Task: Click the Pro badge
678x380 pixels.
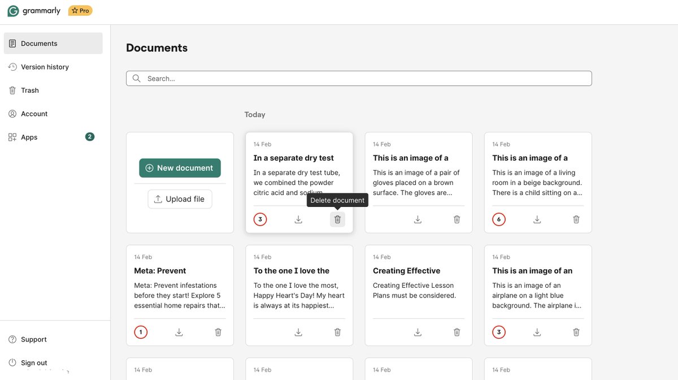Action: point(80,11)
